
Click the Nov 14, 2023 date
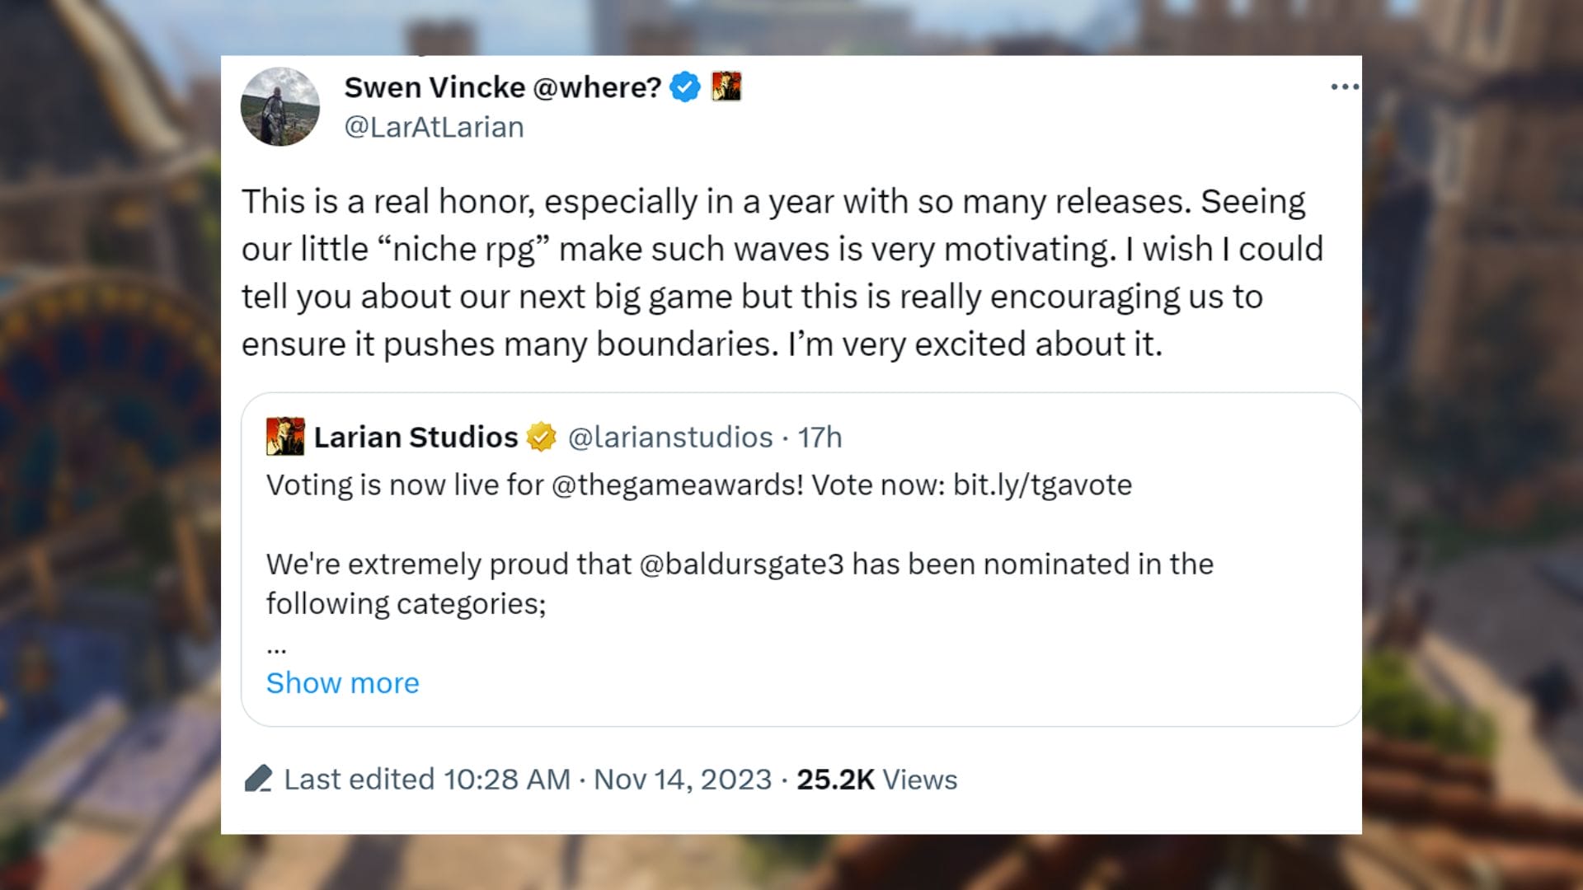click(x=683, y=779)
